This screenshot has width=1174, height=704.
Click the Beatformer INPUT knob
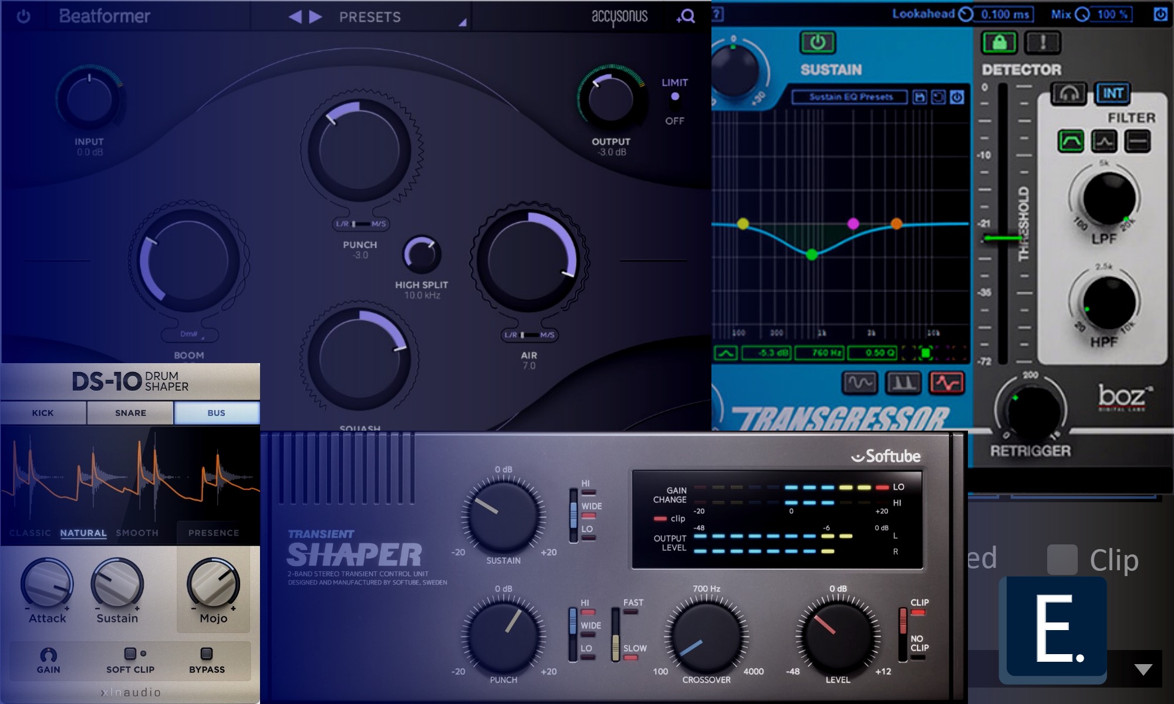pos(89,99)
